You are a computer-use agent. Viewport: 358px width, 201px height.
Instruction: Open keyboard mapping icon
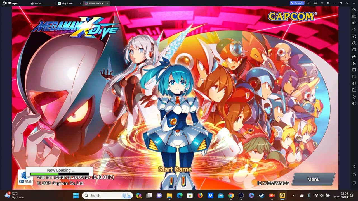click(x=354, y=16)
